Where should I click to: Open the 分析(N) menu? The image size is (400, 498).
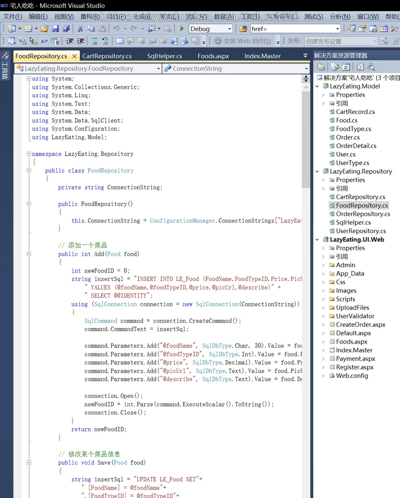tap(340, 16)
